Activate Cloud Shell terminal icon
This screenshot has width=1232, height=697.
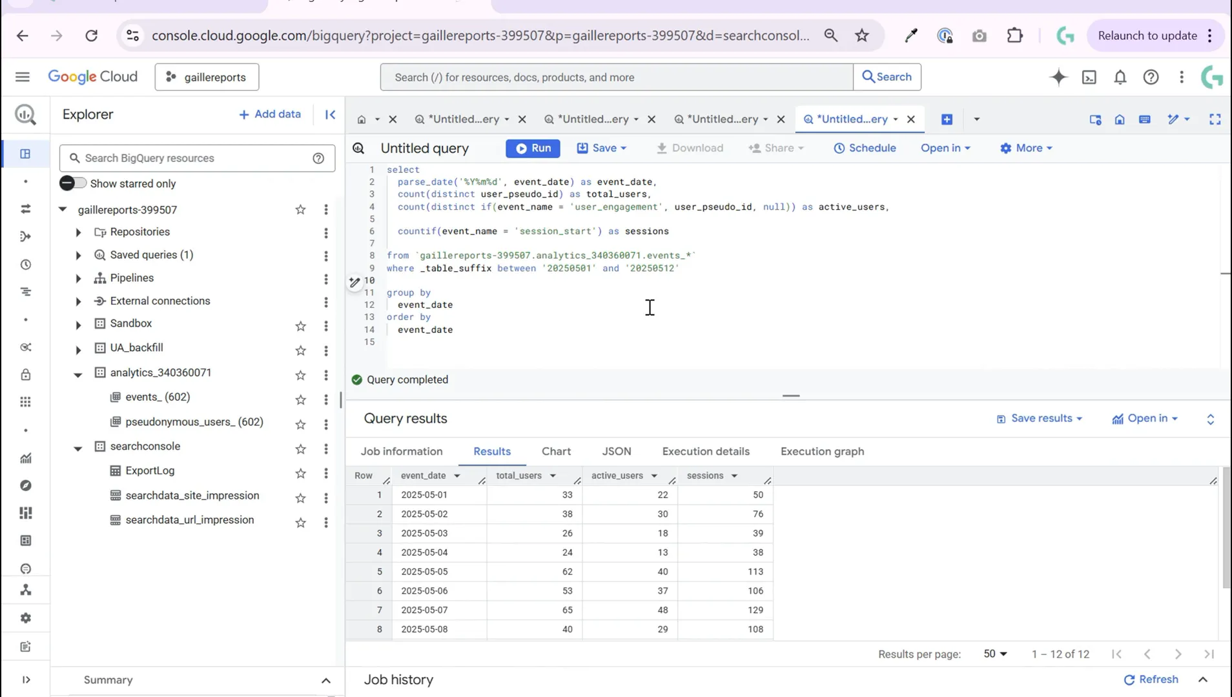pos(1089,77)
